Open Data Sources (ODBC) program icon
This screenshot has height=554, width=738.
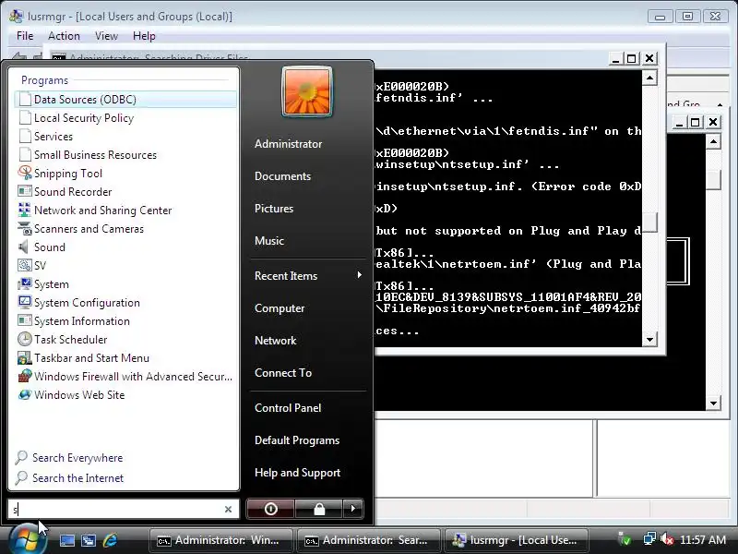[x=25, y=100]
